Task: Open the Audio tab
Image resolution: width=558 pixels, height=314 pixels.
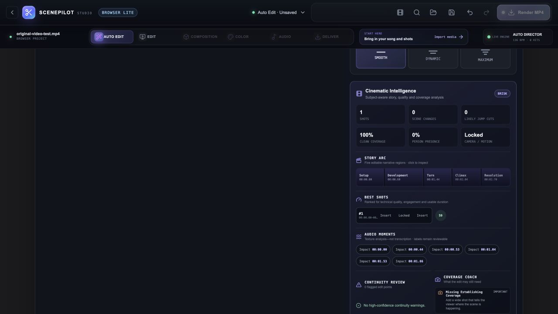Action: coord(281,37)
